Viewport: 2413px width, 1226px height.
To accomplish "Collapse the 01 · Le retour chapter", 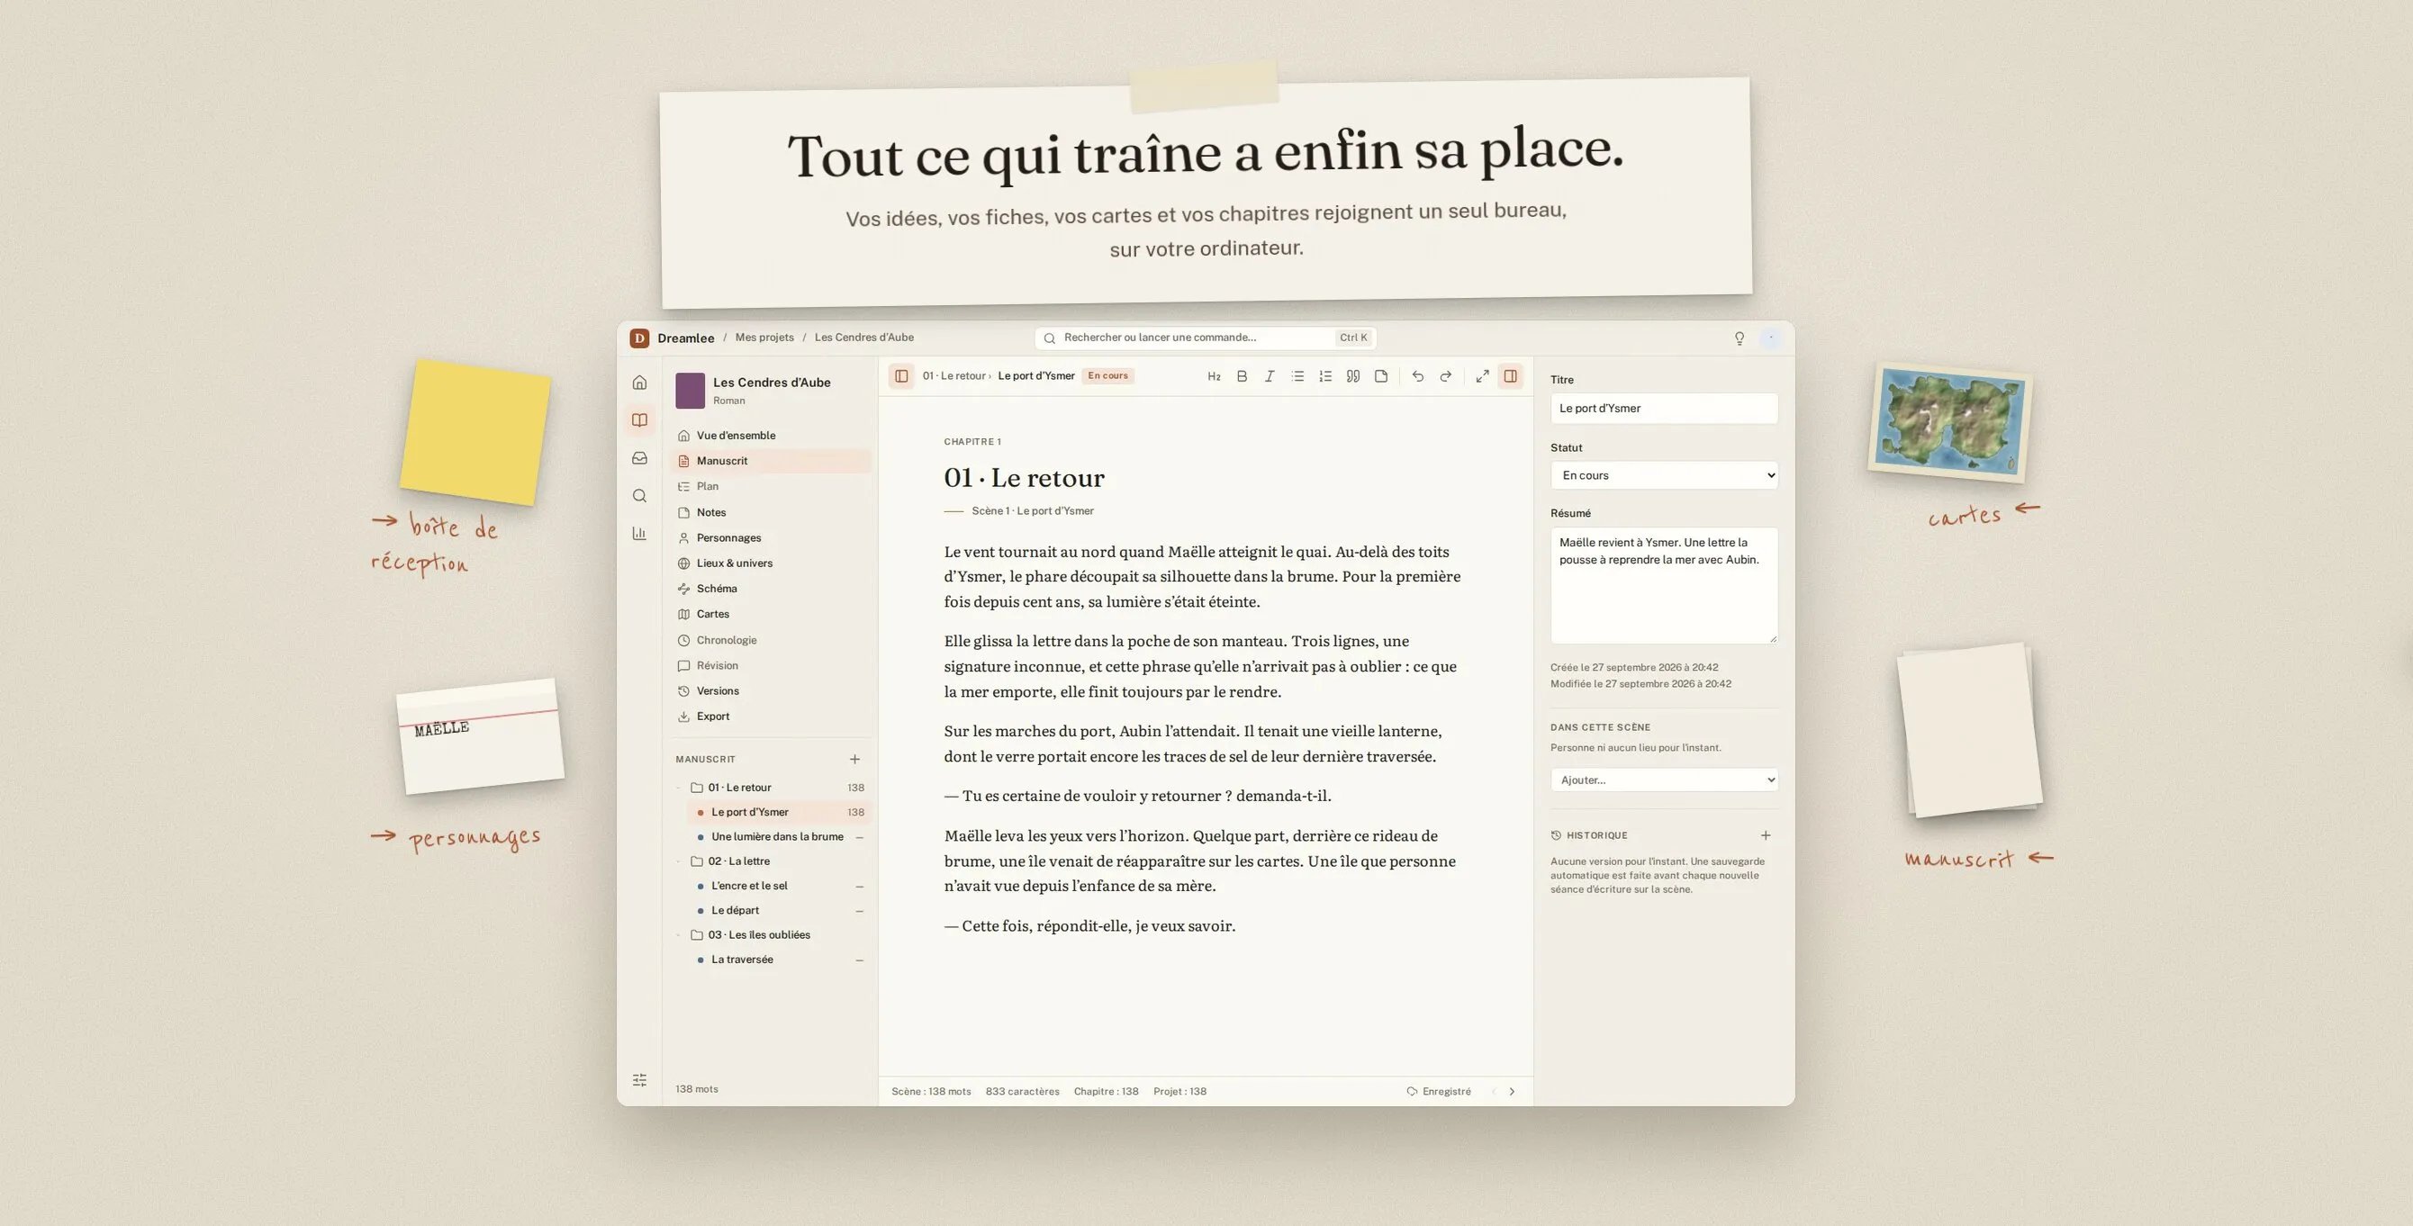I will pos(680,788).
